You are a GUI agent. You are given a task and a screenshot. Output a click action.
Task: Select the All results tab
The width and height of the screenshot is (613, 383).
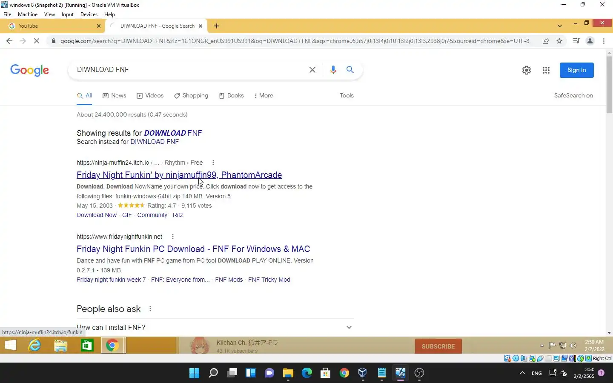84,96
